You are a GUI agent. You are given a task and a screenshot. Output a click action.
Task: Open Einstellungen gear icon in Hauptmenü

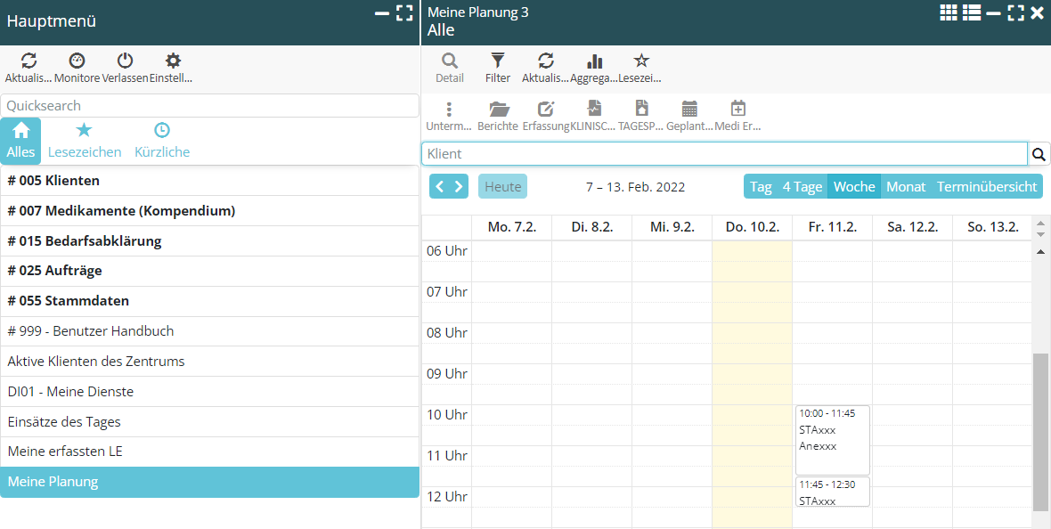point(173,61)
